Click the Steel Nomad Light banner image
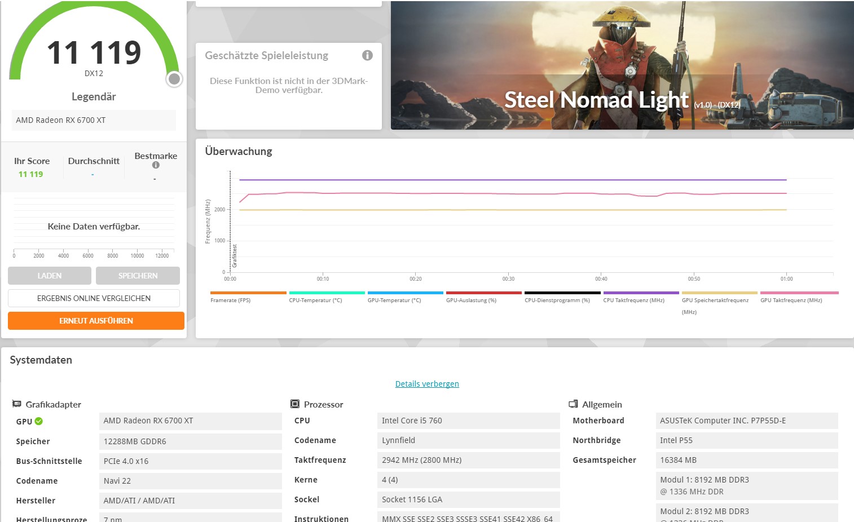This screenshot has height=522, width=854. point(622,65)
